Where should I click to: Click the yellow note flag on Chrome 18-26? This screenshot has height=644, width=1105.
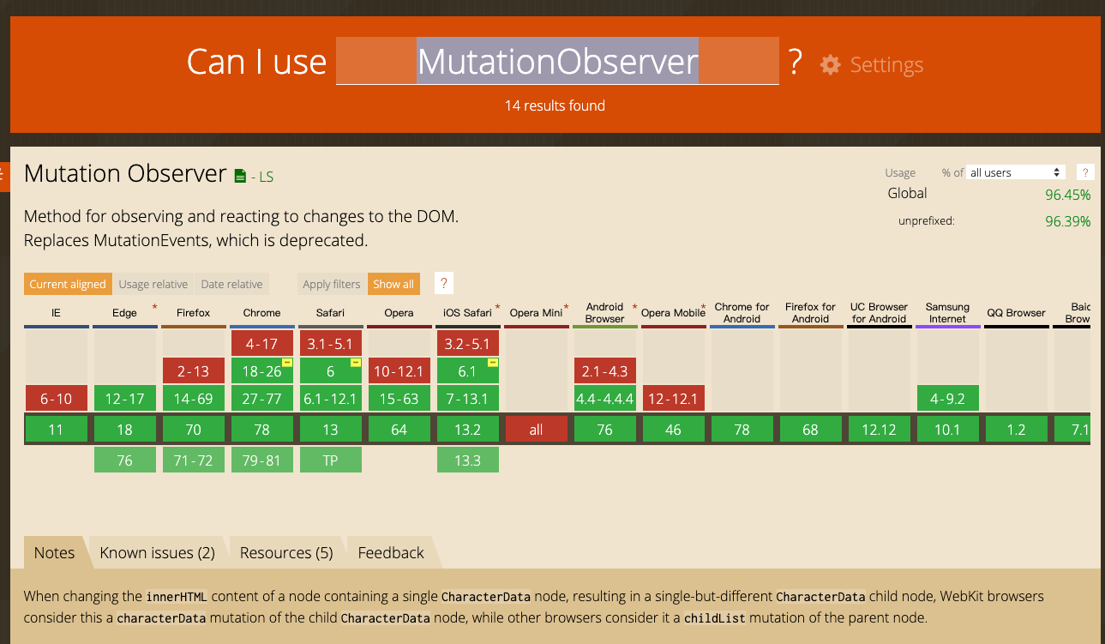point(286,363)
